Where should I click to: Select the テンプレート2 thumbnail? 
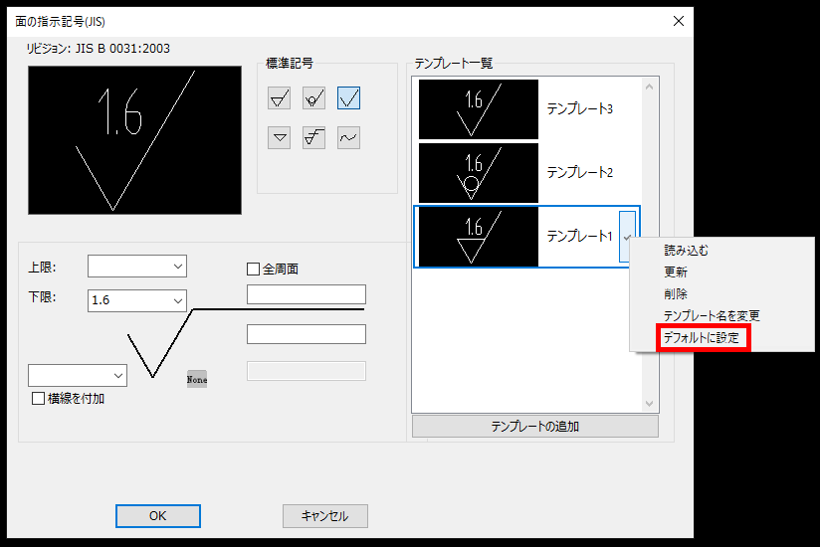tap(479, 173)
